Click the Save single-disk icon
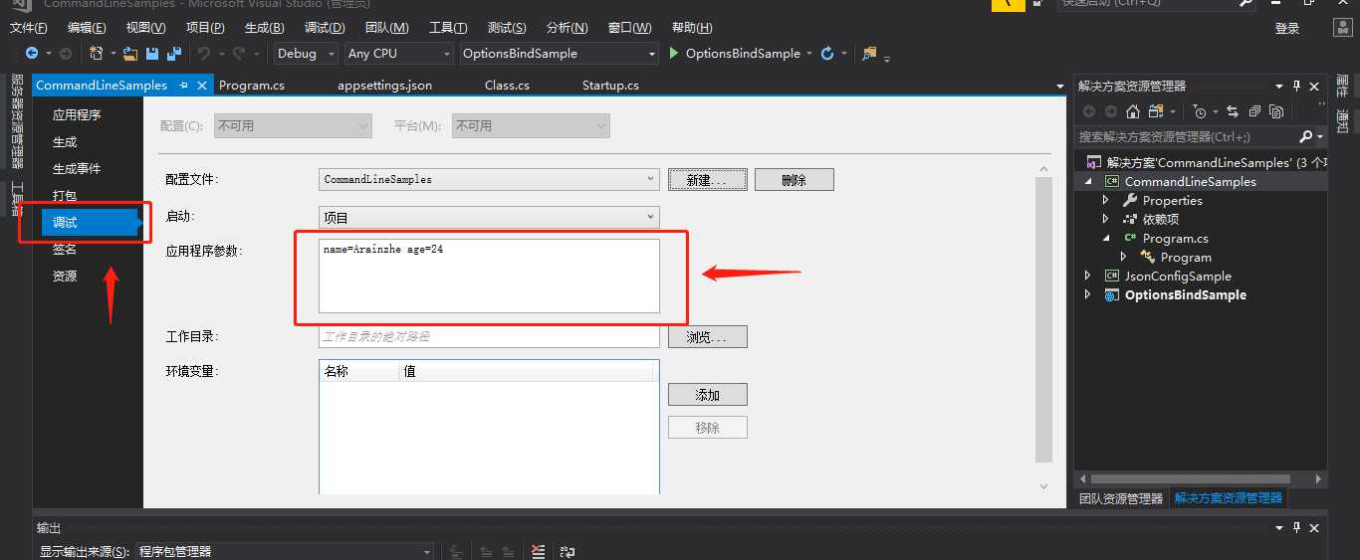 (152, 54)
